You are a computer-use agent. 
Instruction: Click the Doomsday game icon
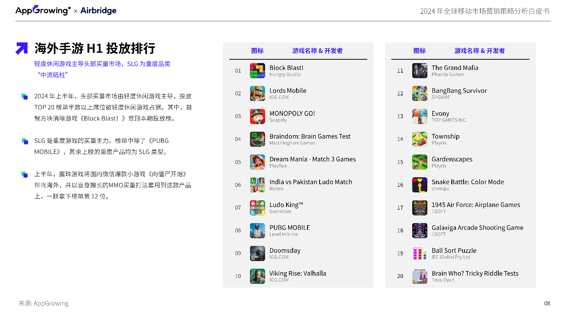257,253
